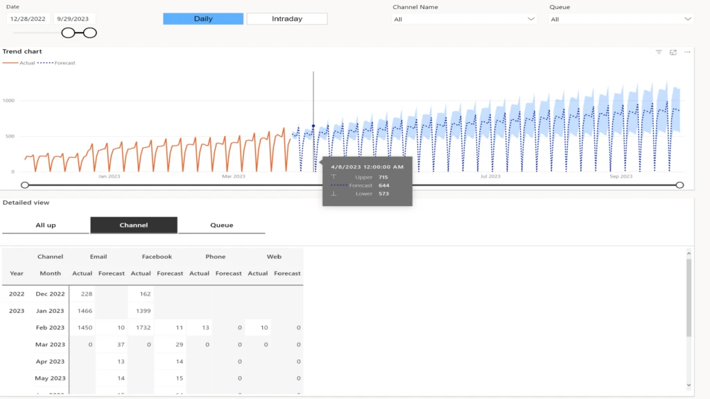Select the All up tab

tap(46, 225)
